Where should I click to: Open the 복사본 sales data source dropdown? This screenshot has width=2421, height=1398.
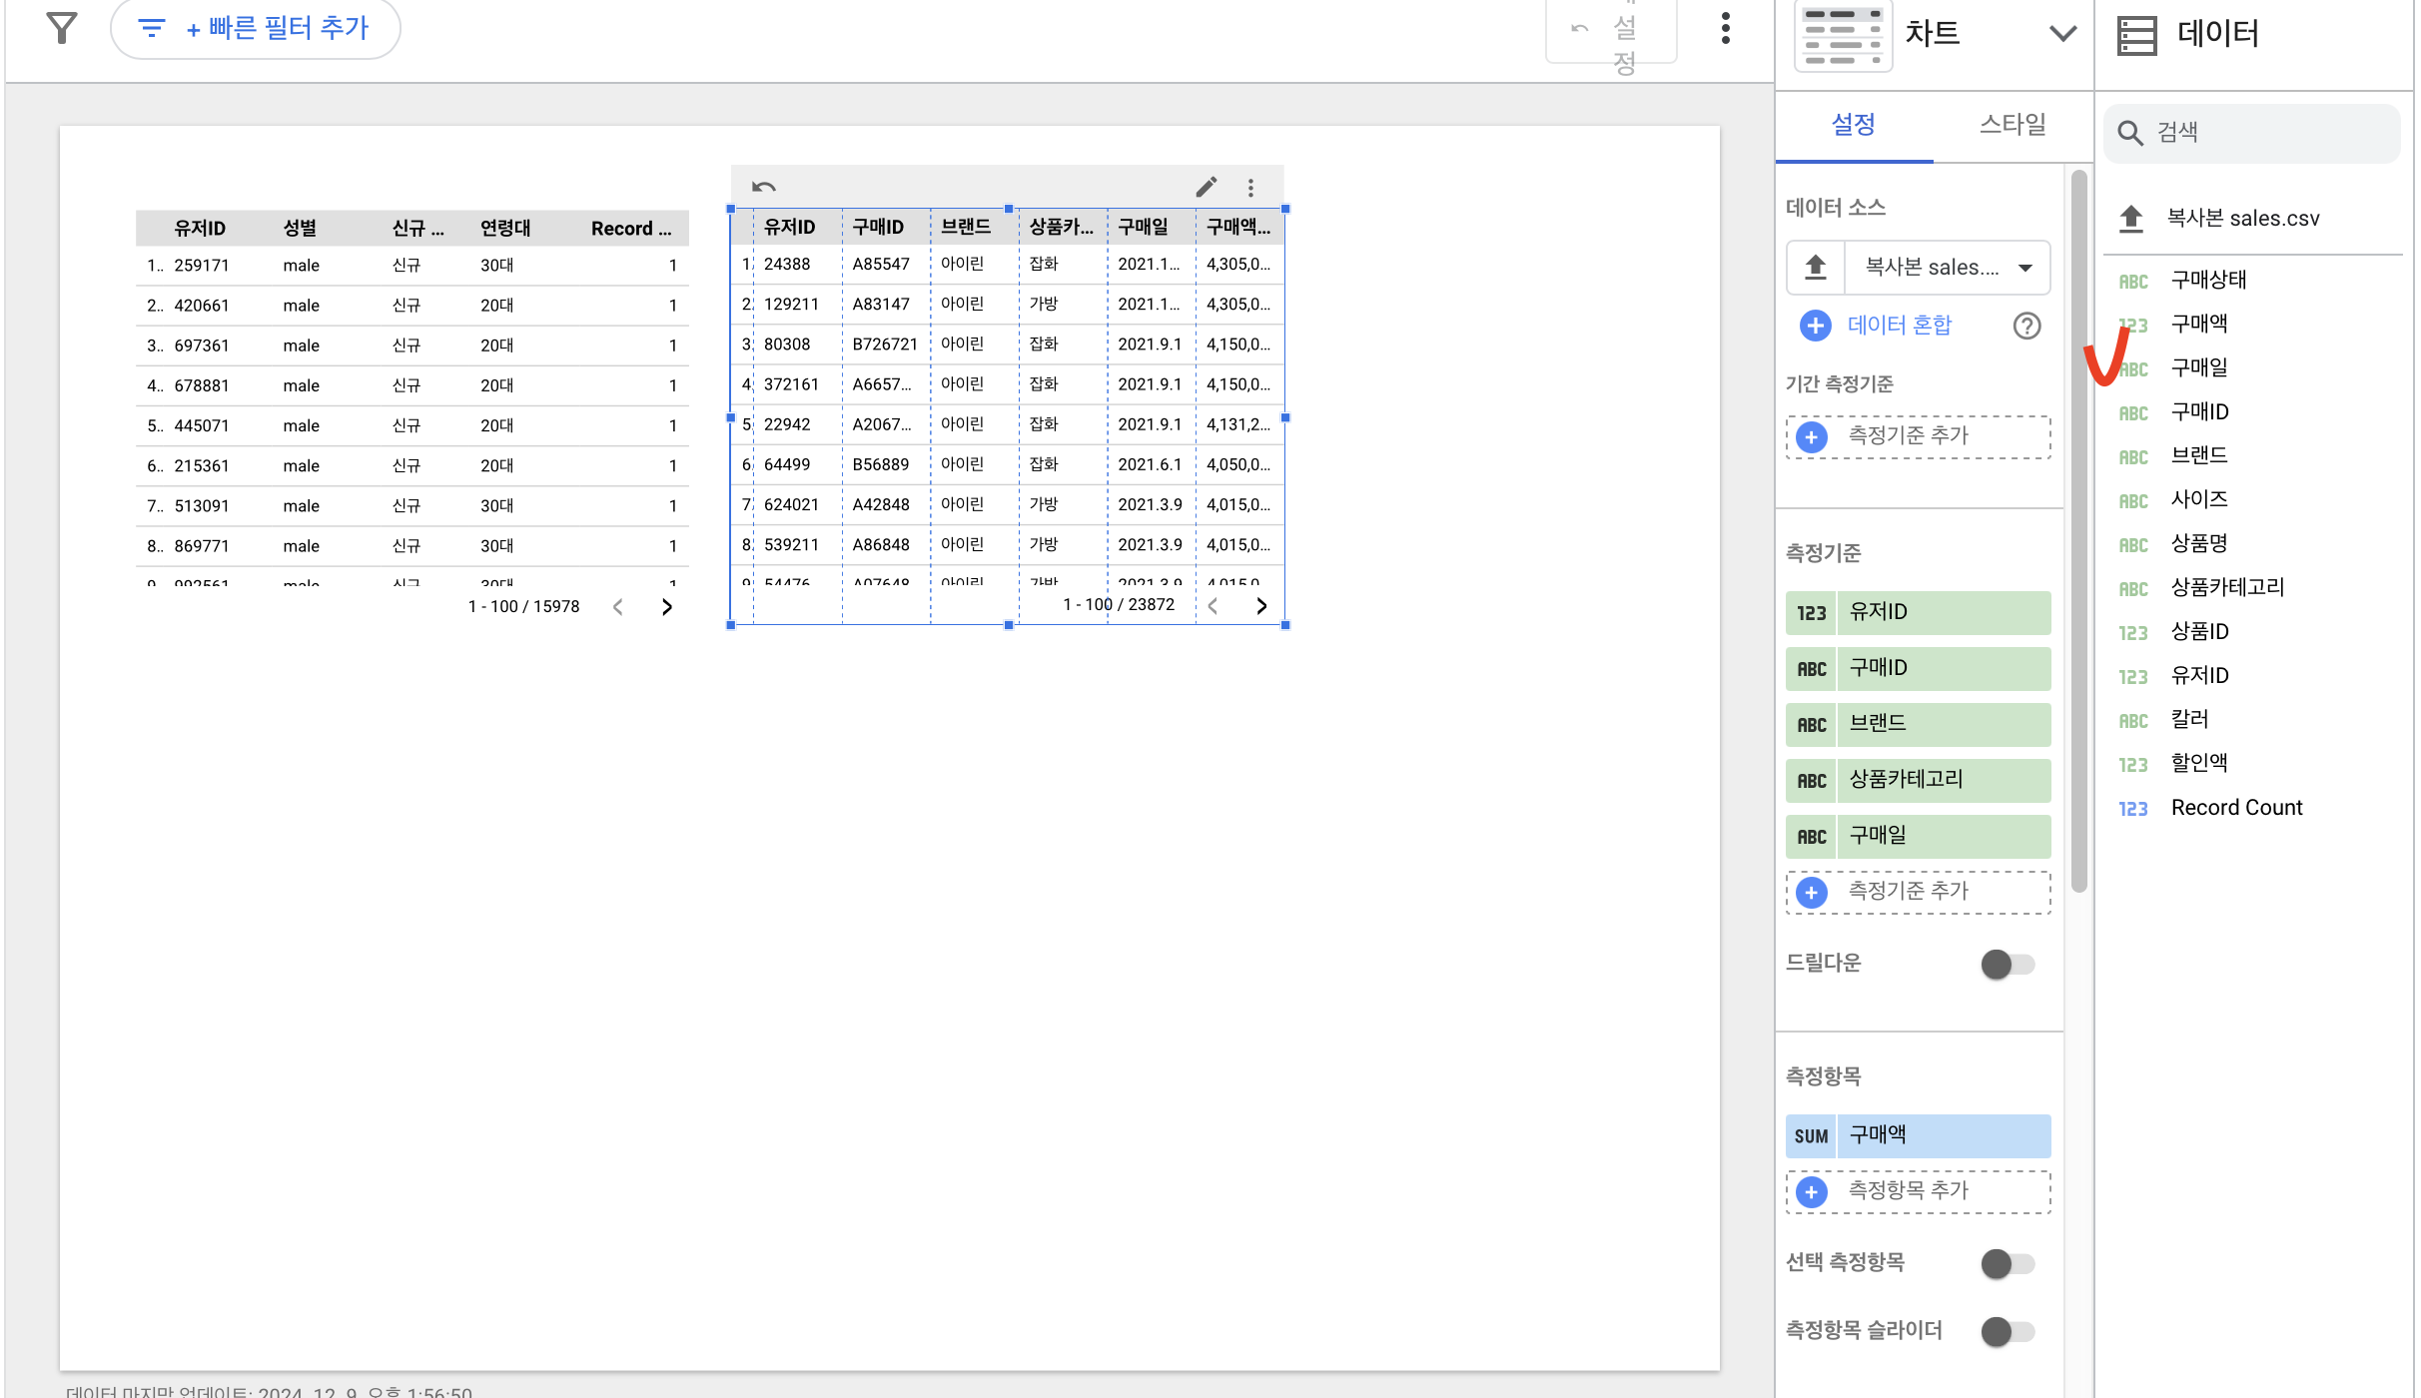tap(1947, 267)
